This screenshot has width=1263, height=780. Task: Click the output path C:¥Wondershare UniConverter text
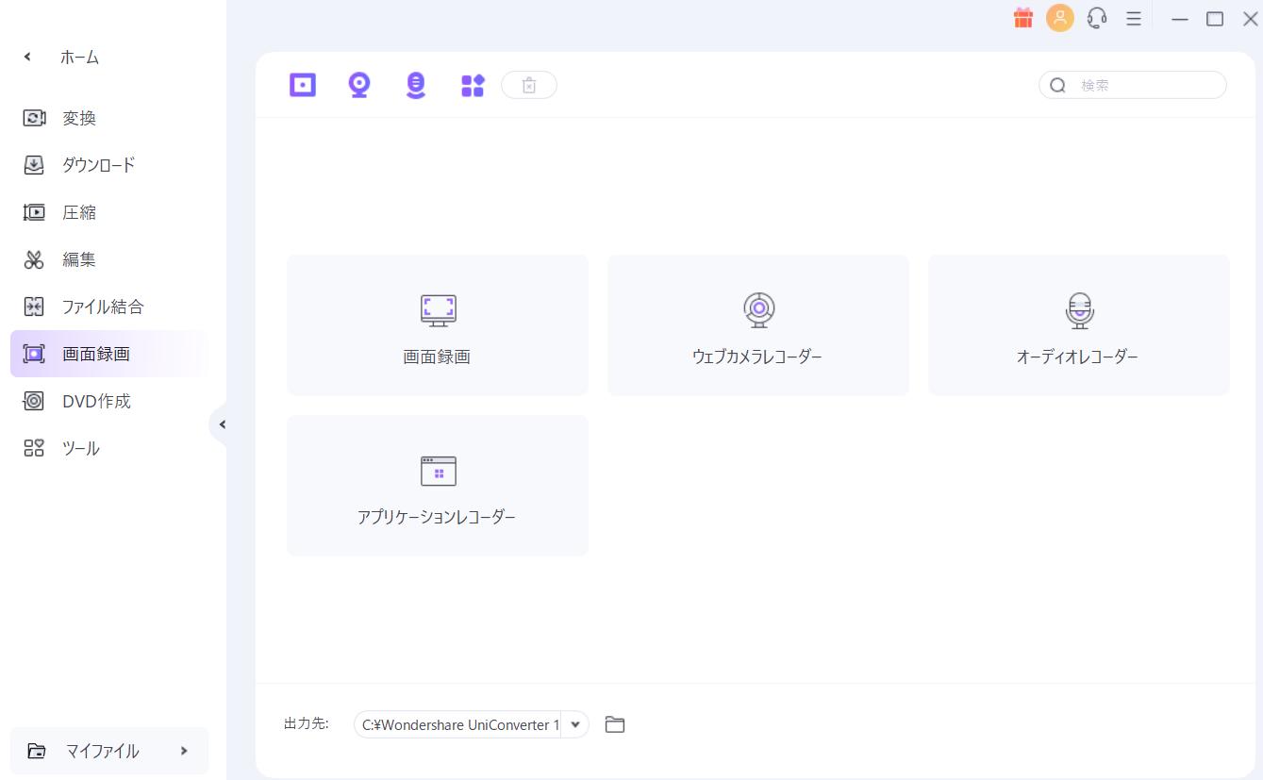coord(460,724)
